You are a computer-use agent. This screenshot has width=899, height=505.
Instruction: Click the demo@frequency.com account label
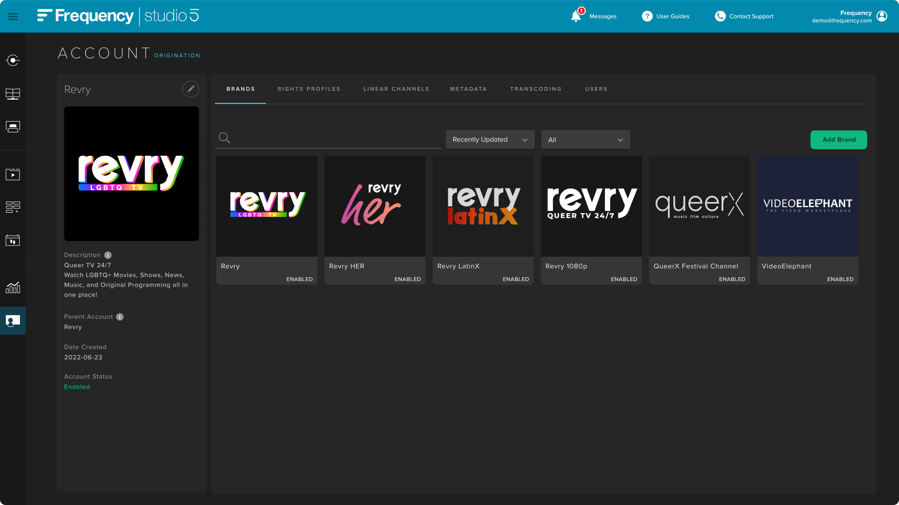click(x=841, y=21)
